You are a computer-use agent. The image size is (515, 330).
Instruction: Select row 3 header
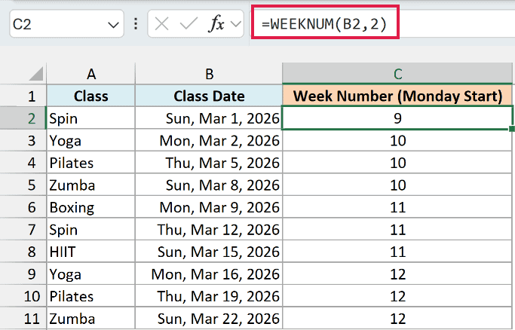tap(23, 140)
